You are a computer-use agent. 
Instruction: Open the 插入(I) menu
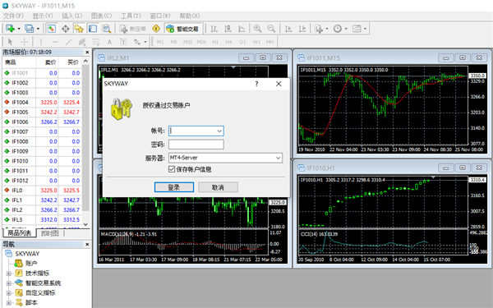(72, 16)
